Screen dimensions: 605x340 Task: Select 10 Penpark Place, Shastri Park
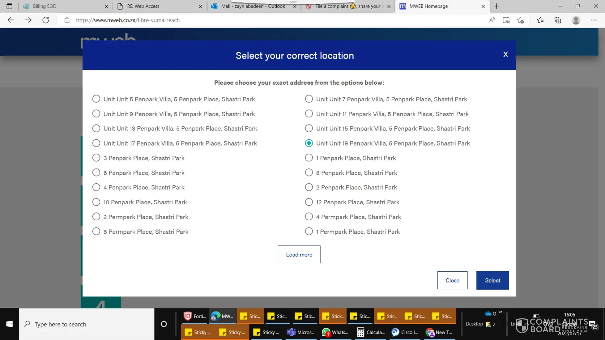[96, 202]
